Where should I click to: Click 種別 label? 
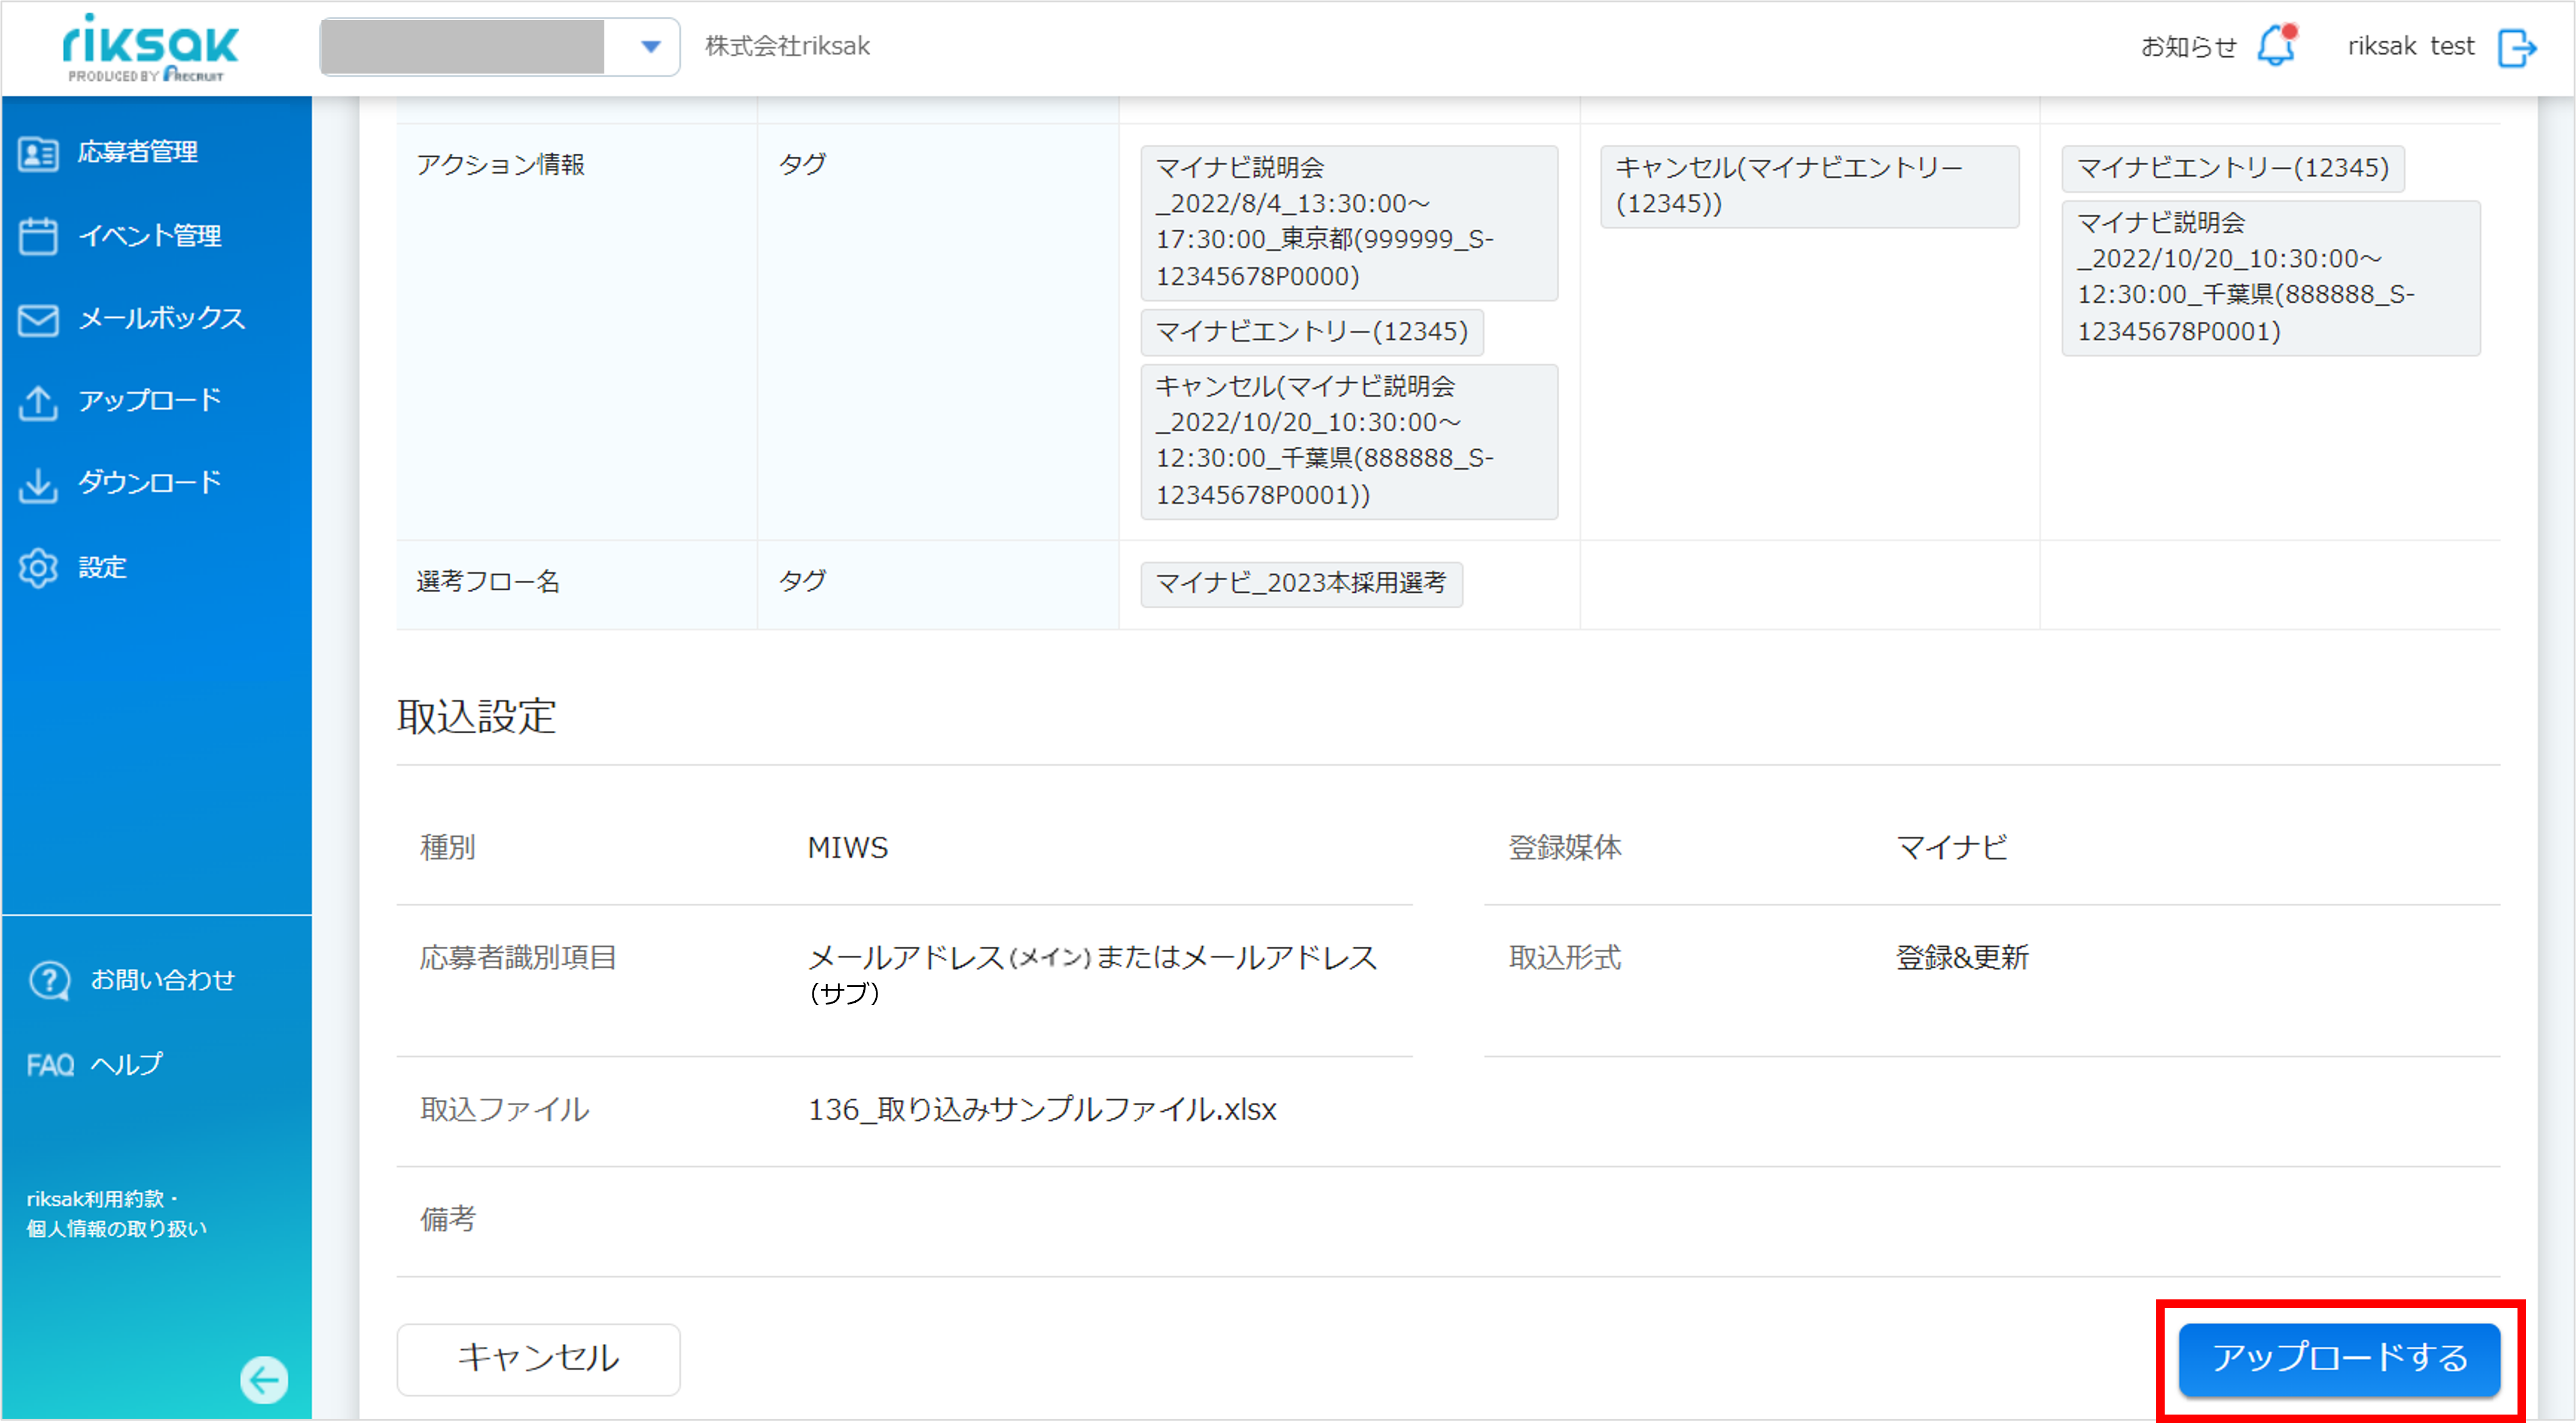(448, 848)
